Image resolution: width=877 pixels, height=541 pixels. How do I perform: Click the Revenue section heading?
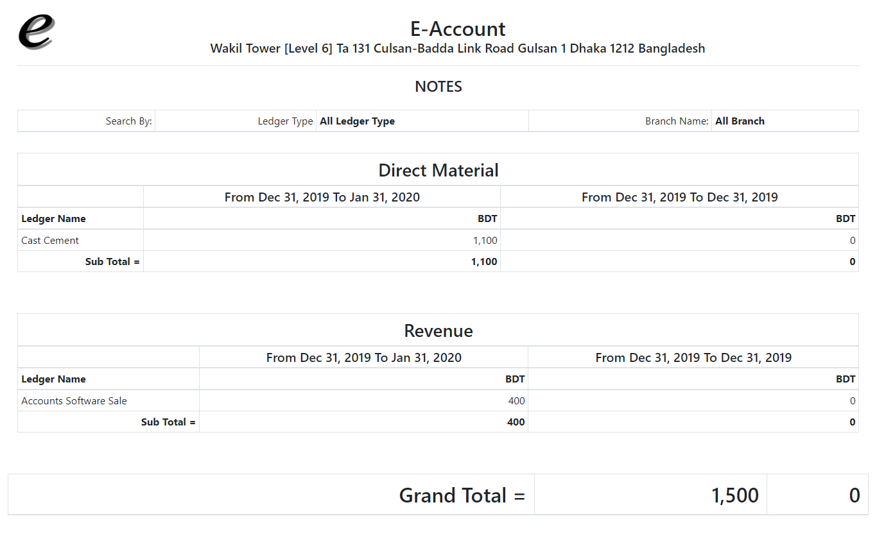(438, 331)
